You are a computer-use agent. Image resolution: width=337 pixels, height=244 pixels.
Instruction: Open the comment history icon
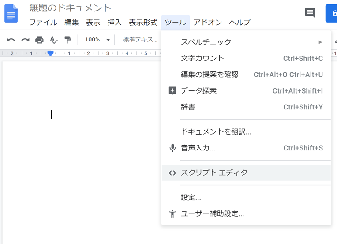tap(310, 13)
